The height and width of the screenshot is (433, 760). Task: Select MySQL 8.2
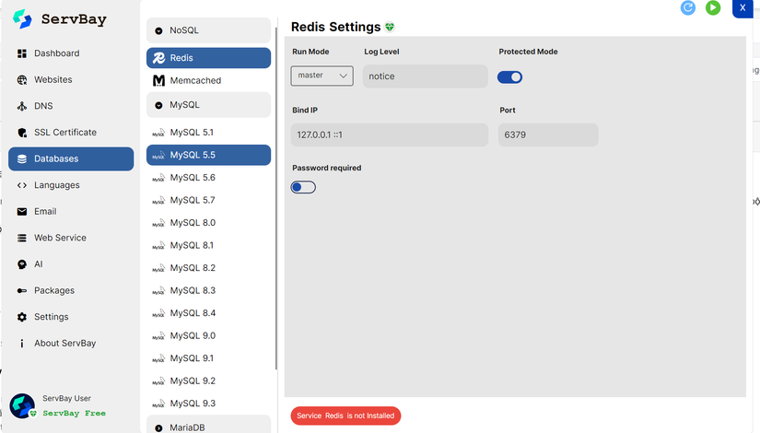coord(208,268)
